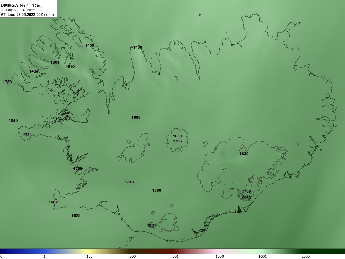Viewport: 345px width, 259px height.
Task: Click the map value 1706
Action: pos(246,191)
